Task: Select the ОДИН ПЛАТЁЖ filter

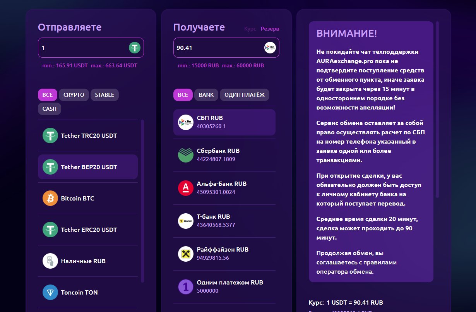Action: (245, 94)
